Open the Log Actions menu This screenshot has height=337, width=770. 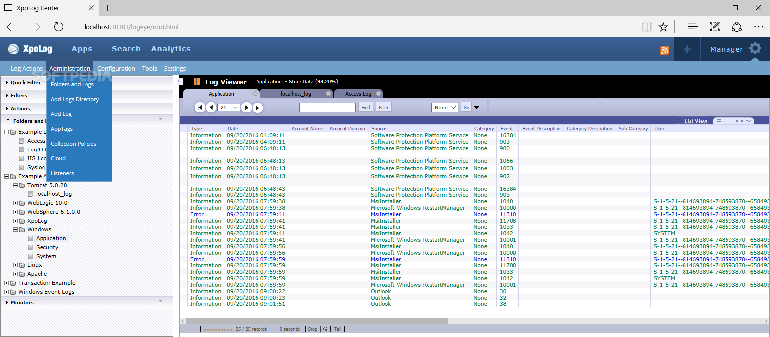coord(27,69)
